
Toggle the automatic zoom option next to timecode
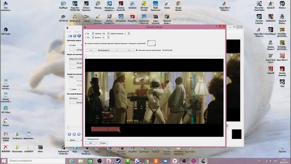137,50
